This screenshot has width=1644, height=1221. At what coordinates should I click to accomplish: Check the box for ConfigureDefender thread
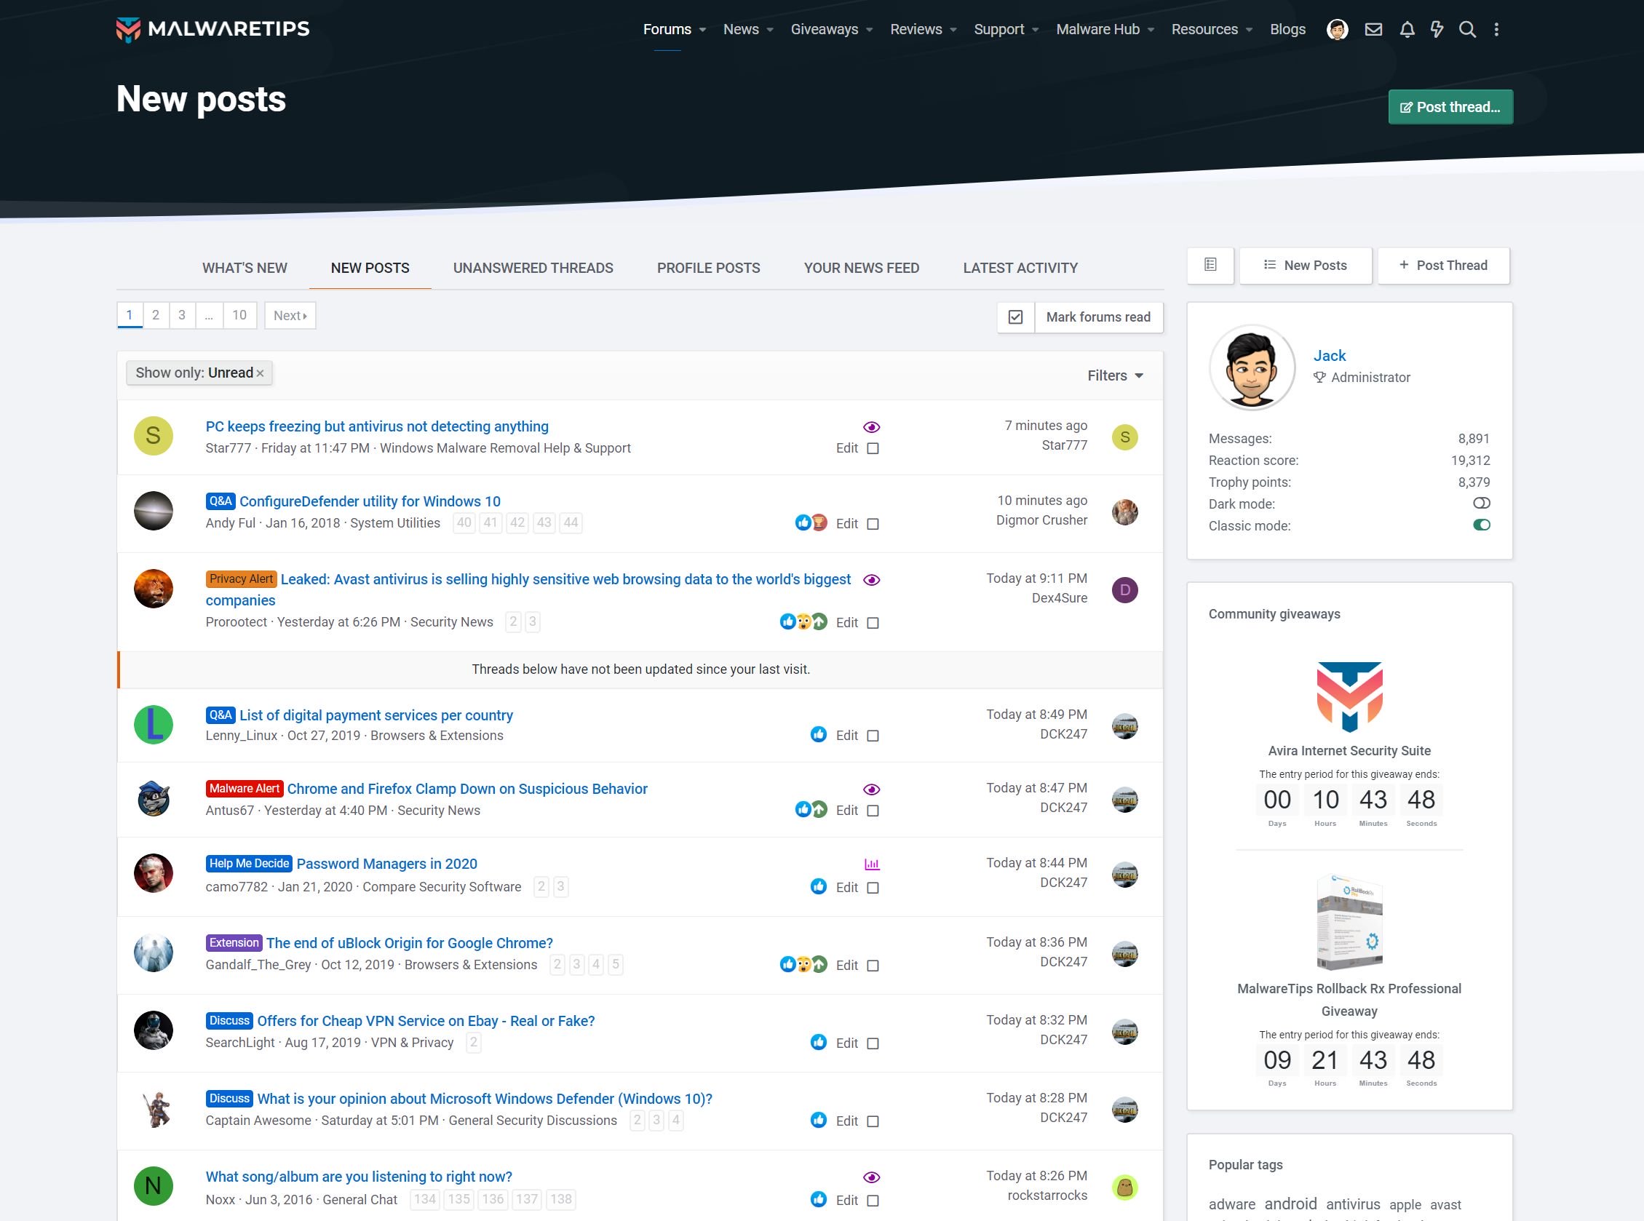click(873, 524)
